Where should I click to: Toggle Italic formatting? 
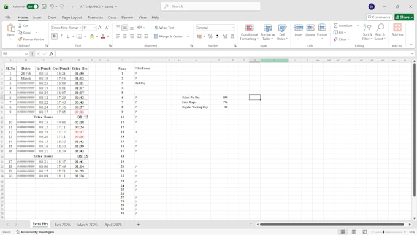click(61, 36)
